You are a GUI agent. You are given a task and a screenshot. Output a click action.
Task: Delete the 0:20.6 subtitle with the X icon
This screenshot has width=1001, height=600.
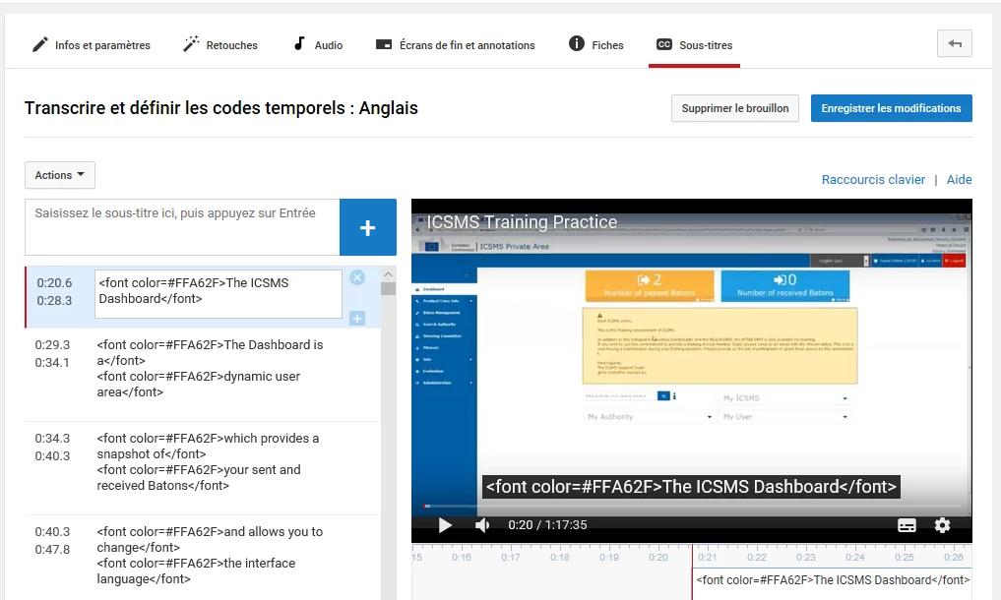[x=357, y=277]
